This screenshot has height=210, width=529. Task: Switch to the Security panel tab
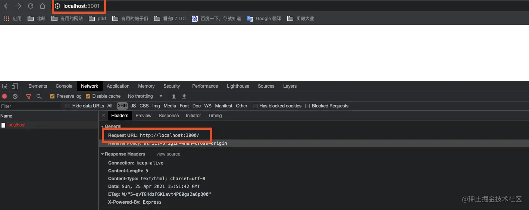[x=172, y=86]
